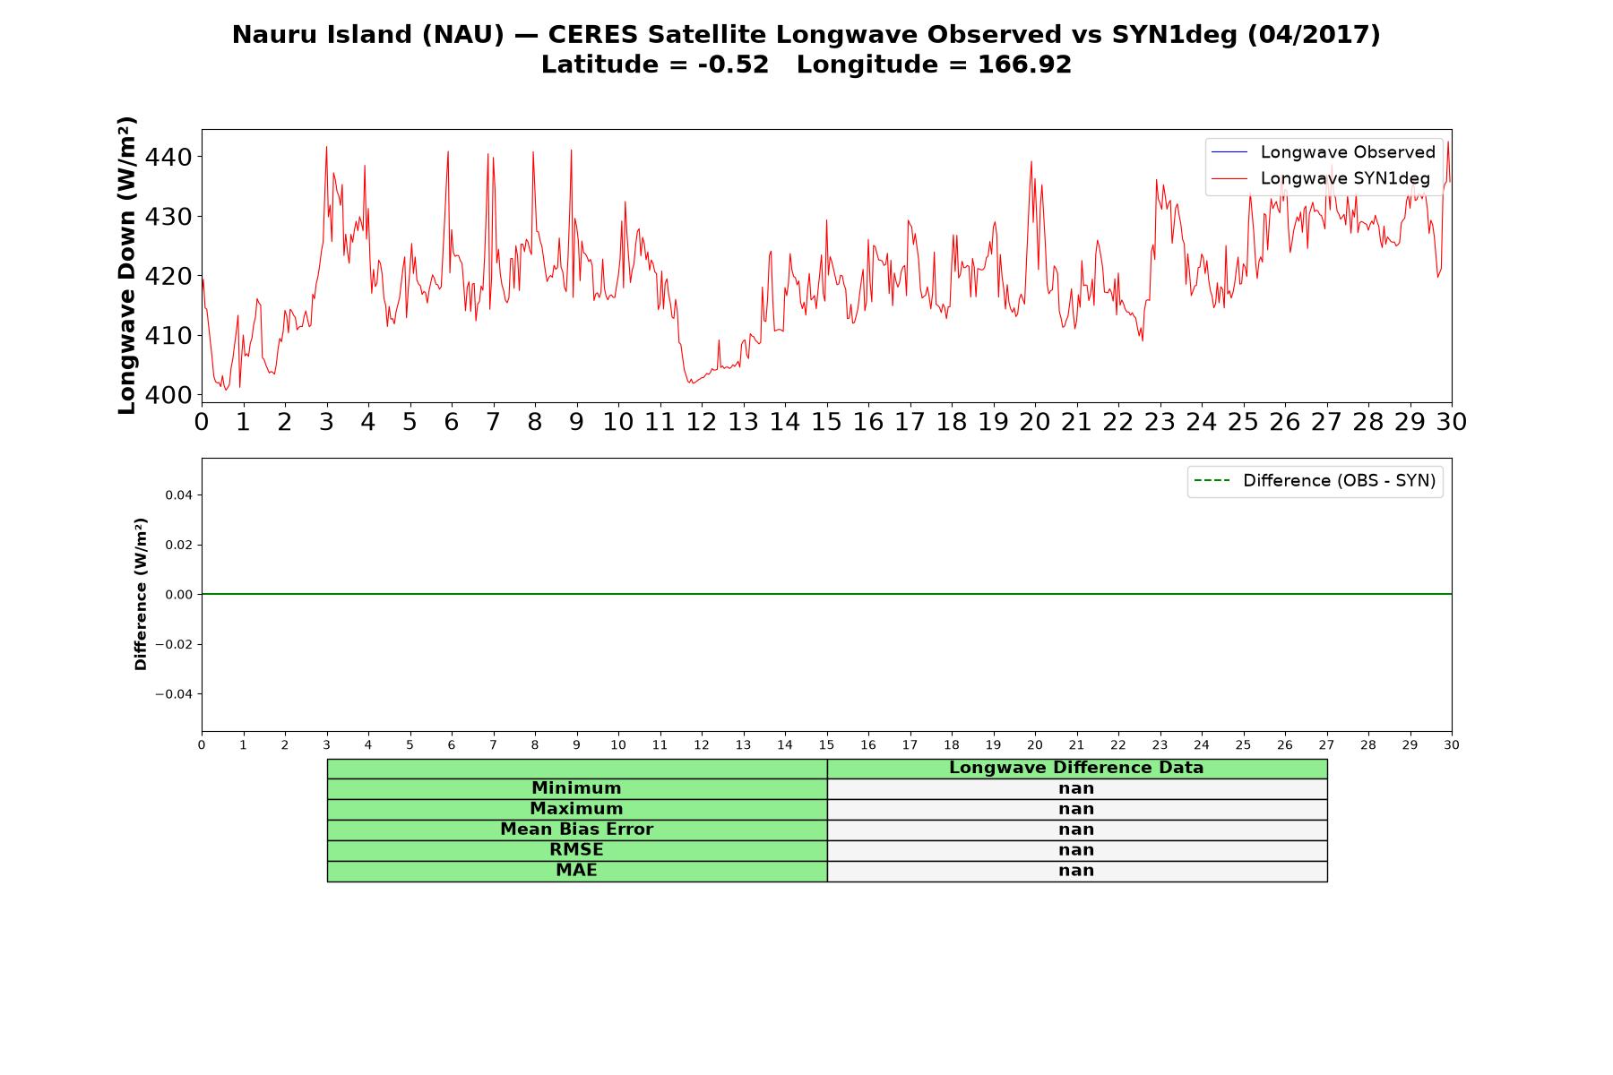Click the red SYN1deg legend line sample
The height and width of the screenshot is (1075, 1613).
1229,178
